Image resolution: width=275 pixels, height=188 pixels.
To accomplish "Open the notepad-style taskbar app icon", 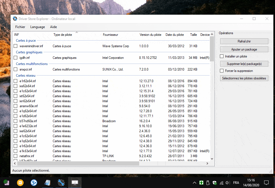I will click(47, 182).
